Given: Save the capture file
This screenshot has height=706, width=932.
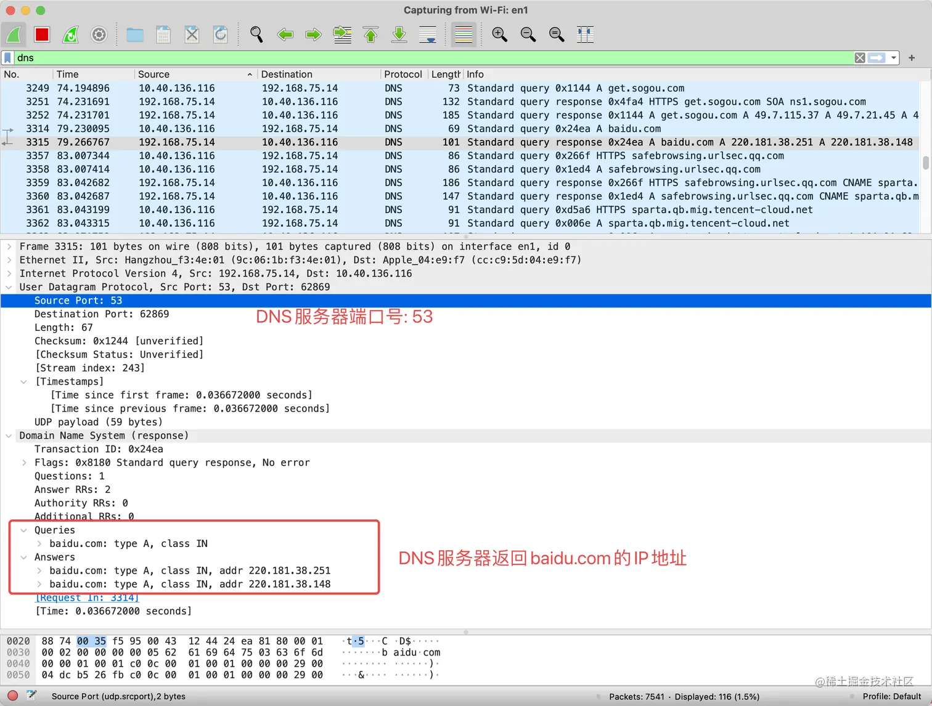Looking at the screenshot, I should pyautogui.click(x=163, y=34).
